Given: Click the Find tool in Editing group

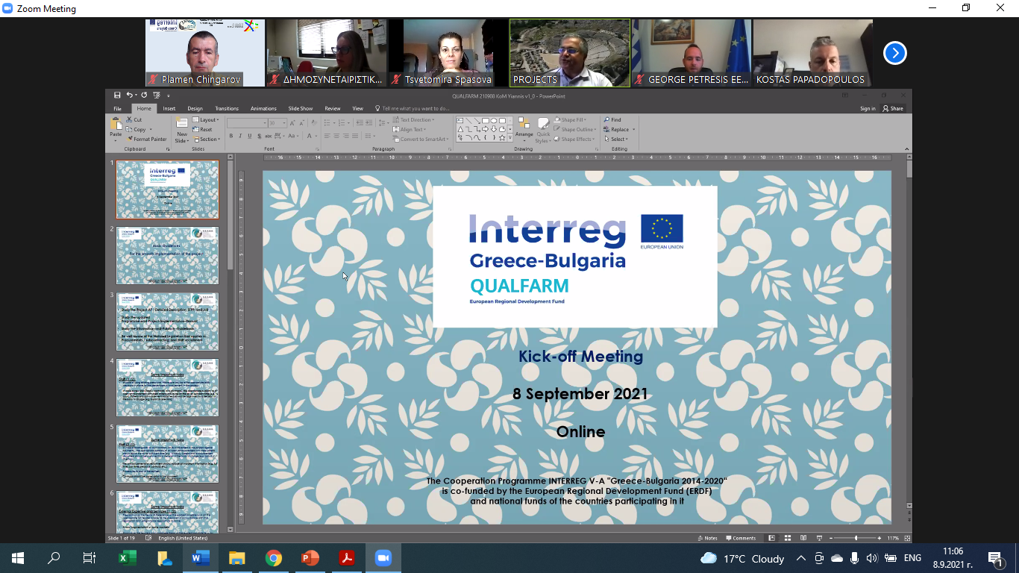Looking at the screenshot, I should click(x=612, y=119).
